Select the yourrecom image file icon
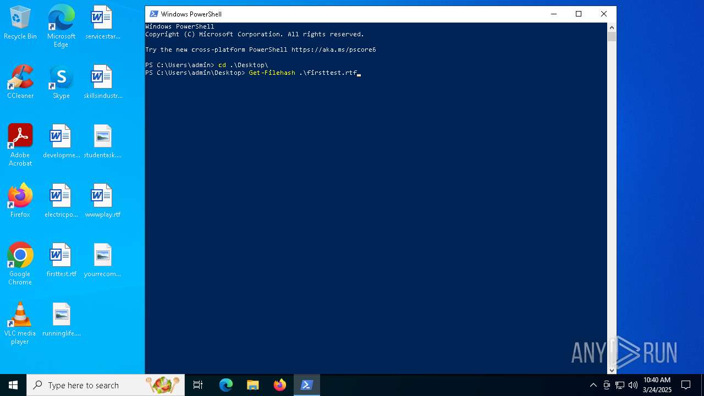The width and height of the screenshot is (704, 396). click(102, 260)
